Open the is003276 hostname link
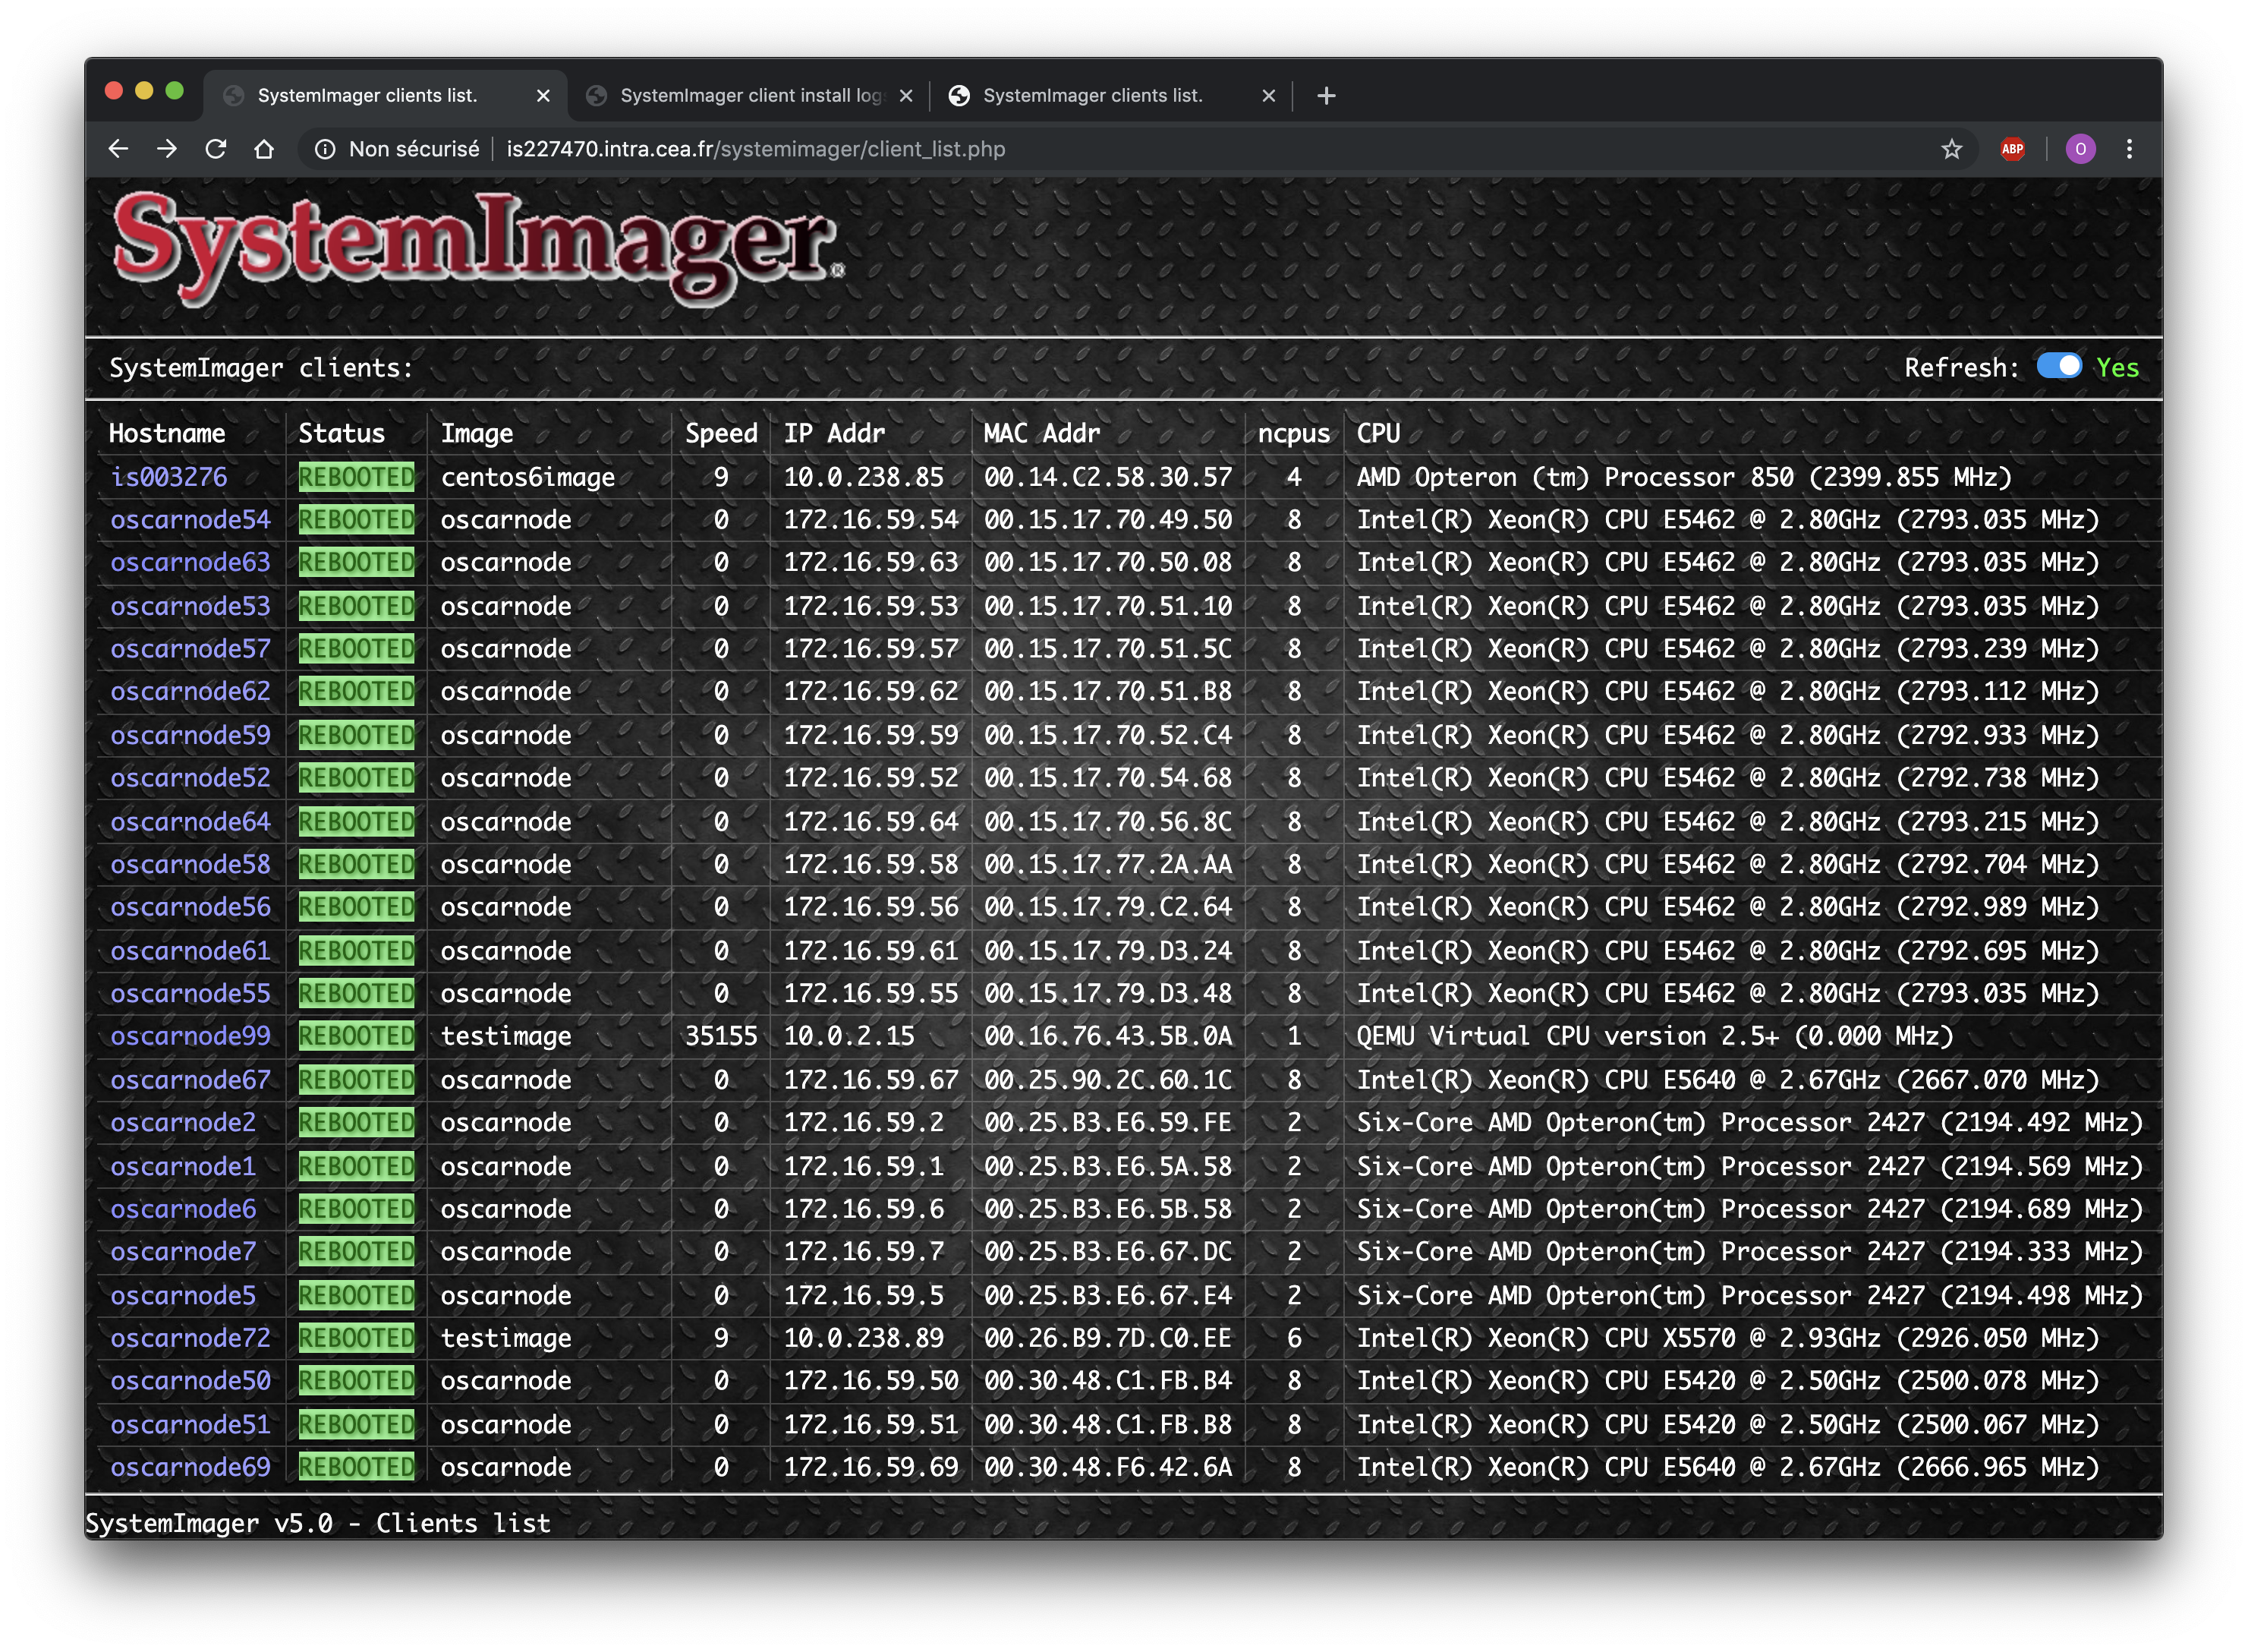This screenshot has width=2248, height=1652. [169, 477]
